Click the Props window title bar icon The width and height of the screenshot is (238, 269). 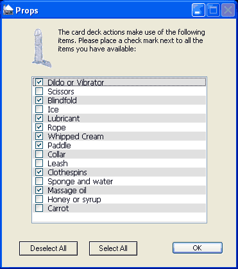[x=8, y=10]
